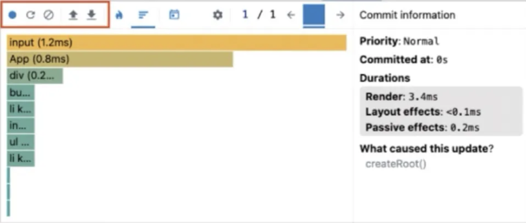Save profile using download icon
526x223 pixels.
[x=91, y=15]
